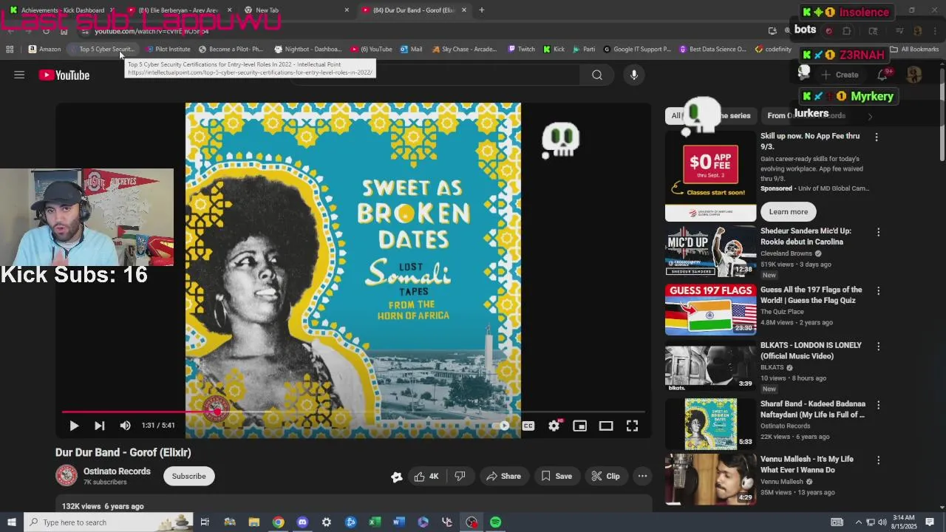
Task: Open YouTube notifications bell
Action: pos(882,75)
